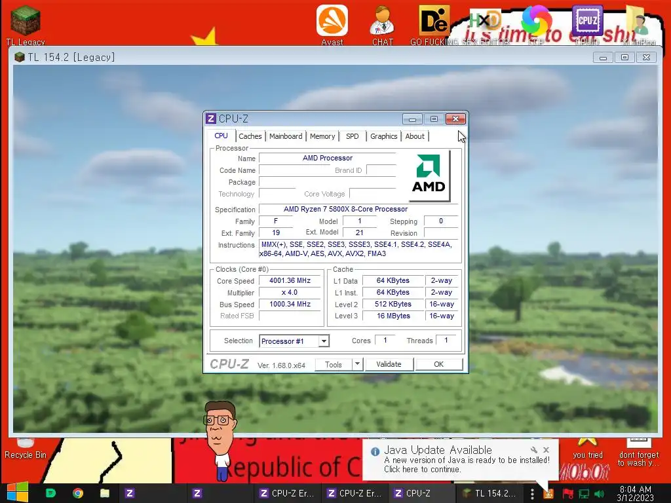Screen dimensions: 671x503
Task: Open the Graphics tab
Action: 384,136
